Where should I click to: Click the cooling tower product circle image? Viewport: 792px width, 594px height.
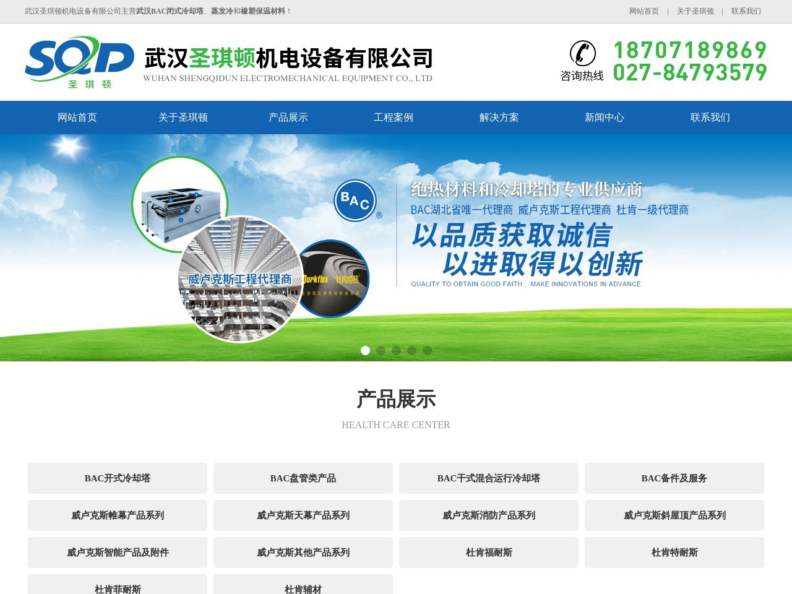179,203
